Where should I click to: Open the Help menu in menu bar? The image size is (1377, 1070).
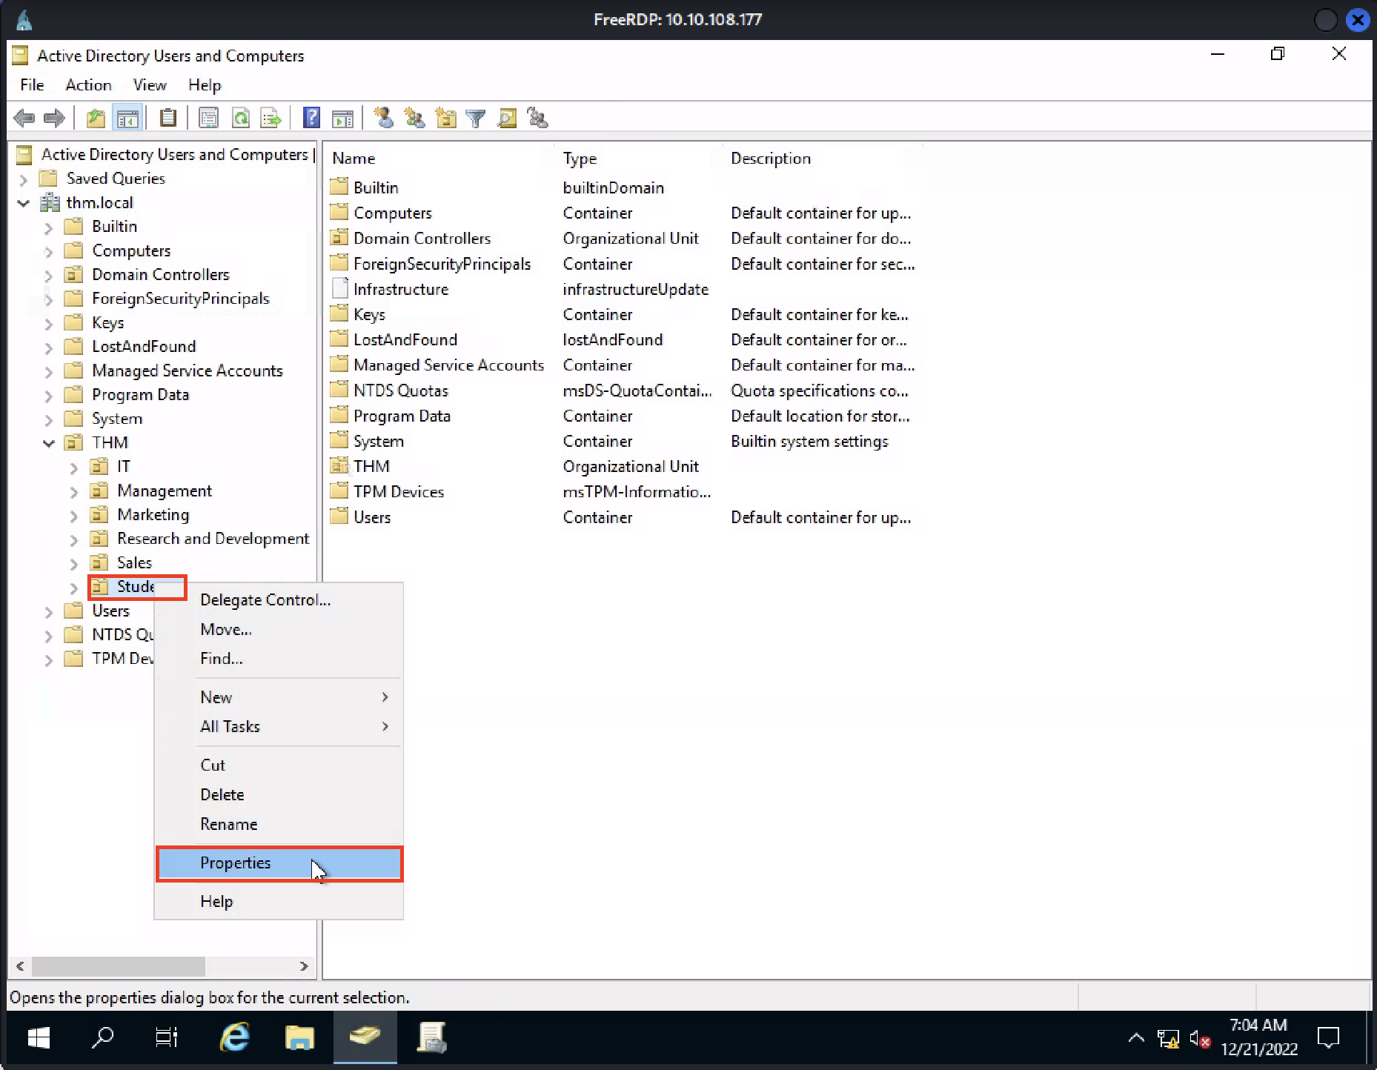205,85
